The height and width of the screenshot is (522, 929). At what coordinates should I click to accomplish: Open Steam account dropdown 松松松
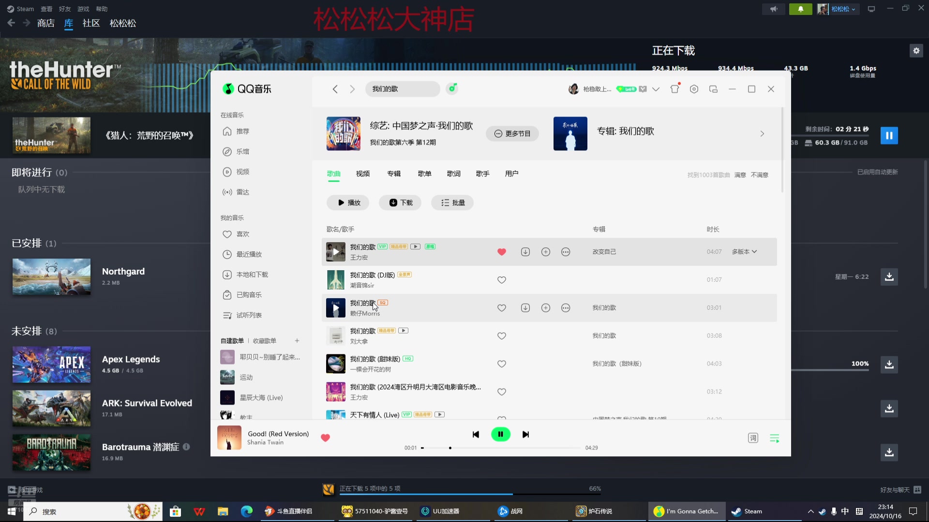[x=842, y=9]
